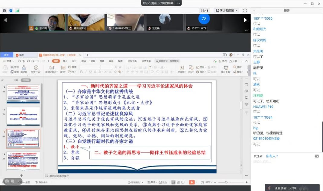Click the meeting info icon
This screenshot has width=323, height=191.
[x=5, y=11]
